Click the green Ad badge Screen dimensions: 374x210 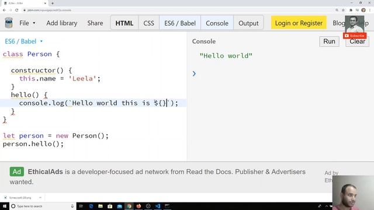17,171
